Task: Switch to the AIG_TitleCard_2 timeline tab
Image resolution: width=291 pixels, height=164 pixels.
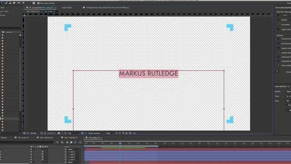Action: coord(46,138)
